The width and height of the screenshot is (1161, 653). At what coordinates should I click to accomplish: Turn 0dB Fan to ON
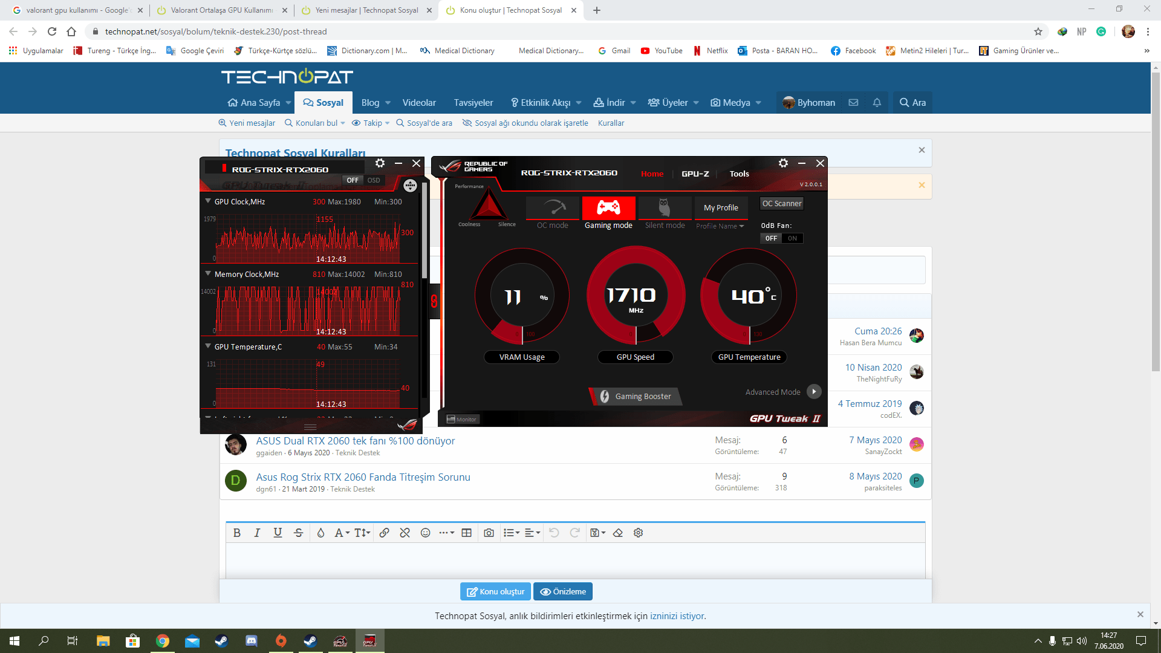tap(792, 238)
